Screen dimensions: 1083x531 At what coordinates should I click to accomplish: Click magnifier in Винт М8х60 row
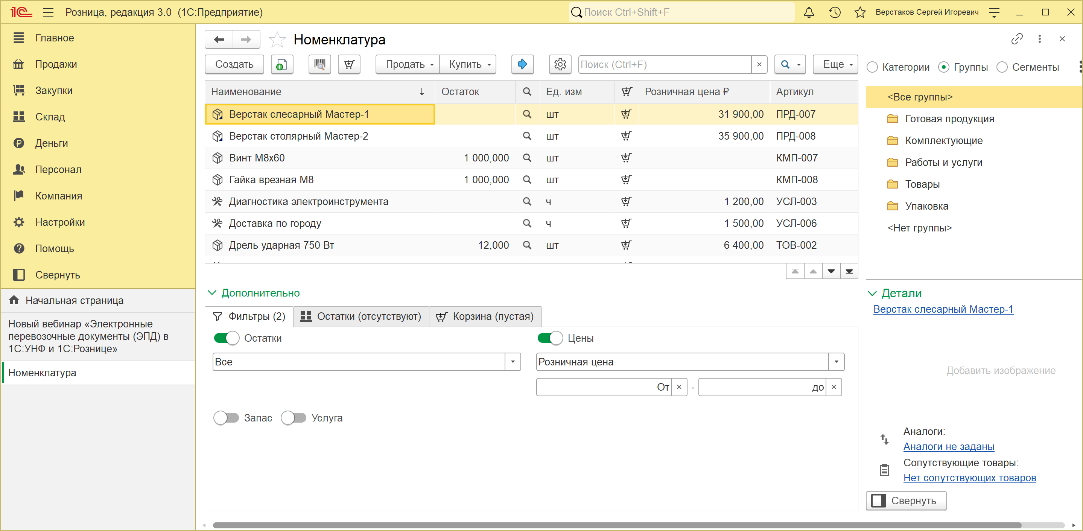[527, 158]
